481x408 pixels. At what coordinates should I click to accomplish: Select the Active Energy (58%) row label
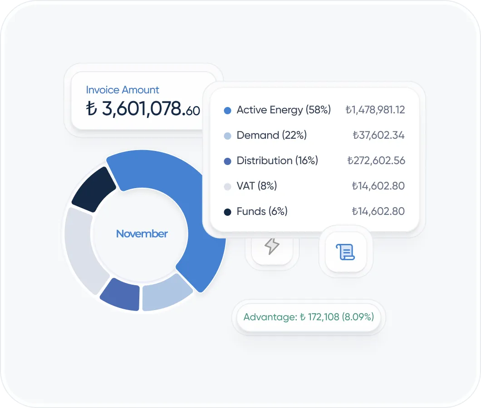(284, 110)
